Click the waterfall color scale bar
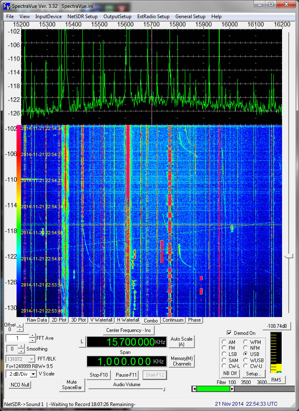 [x=19, y=221]
